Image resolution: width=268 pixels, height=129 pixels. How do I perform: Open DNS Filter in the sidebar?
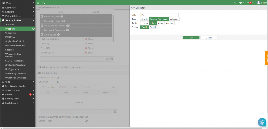tap(10, 37)
